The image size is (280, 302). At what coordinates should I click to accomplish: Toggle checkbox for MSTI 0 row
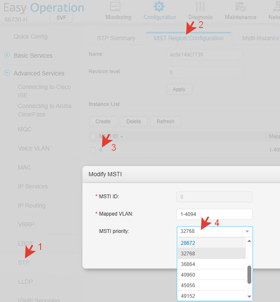click(93, 150)
